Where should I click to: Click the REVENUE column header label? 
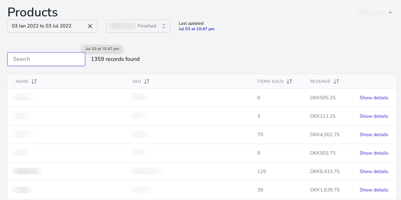point(320,81)
